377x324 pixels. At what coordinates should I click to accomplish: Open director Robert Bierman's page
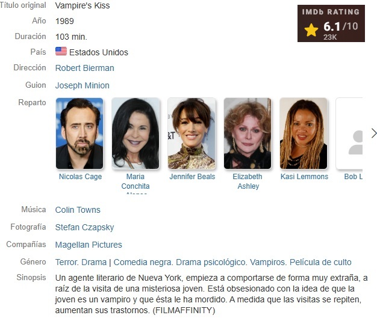pyautogui.click(x=85, y=68)
